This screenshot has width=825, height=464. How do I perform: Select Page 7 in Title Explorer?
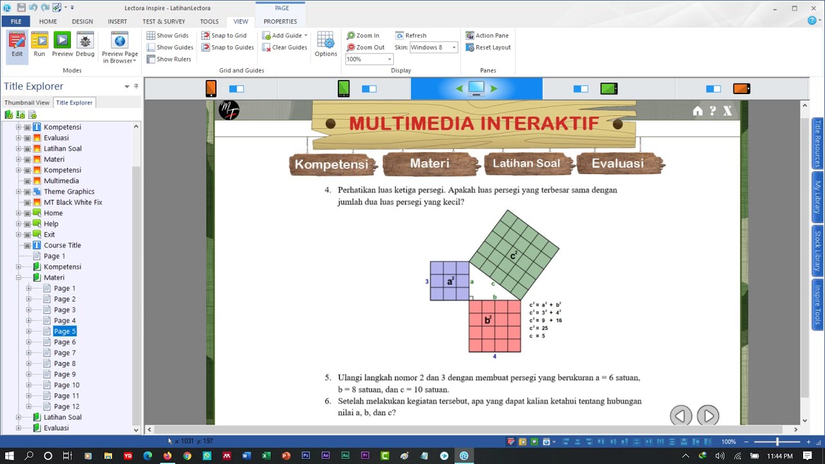[x=64, y=353]
